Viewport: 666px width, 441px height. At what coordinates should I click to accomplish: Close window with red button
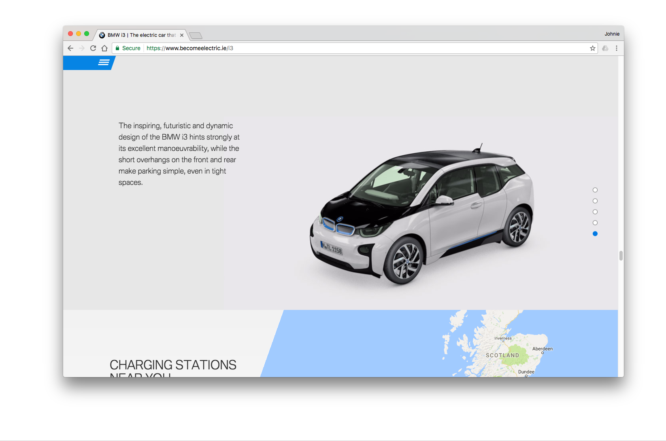pos(70,34)
